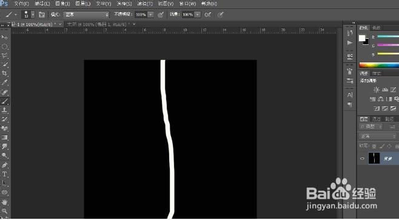Screen dimensions: 399x220
Task: Select the Elliptical Marquee tool
Action: [x=4, y=46]
